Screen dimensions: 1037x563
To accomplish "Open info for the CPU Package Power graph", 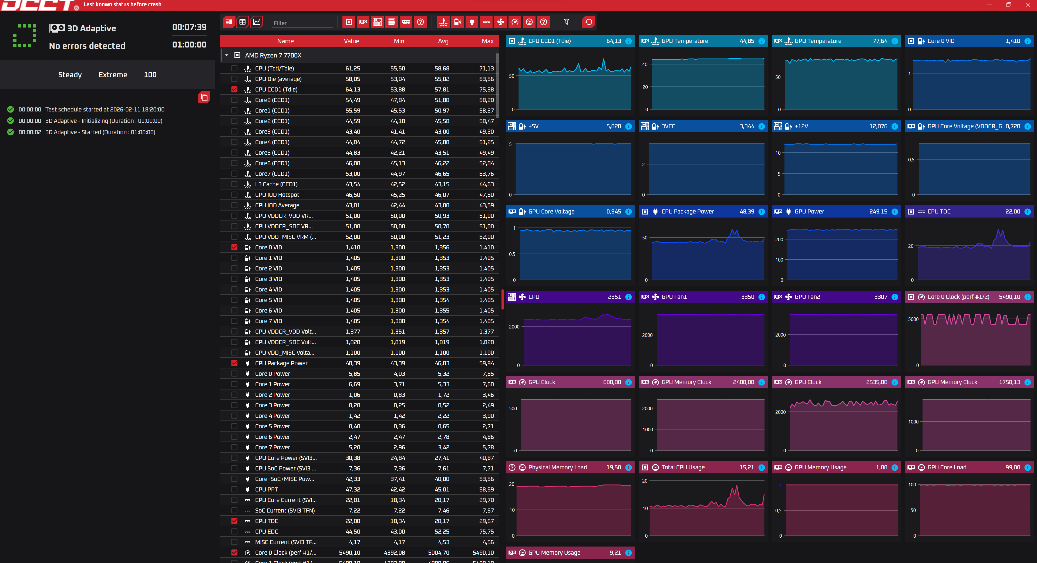I will 762,212.
